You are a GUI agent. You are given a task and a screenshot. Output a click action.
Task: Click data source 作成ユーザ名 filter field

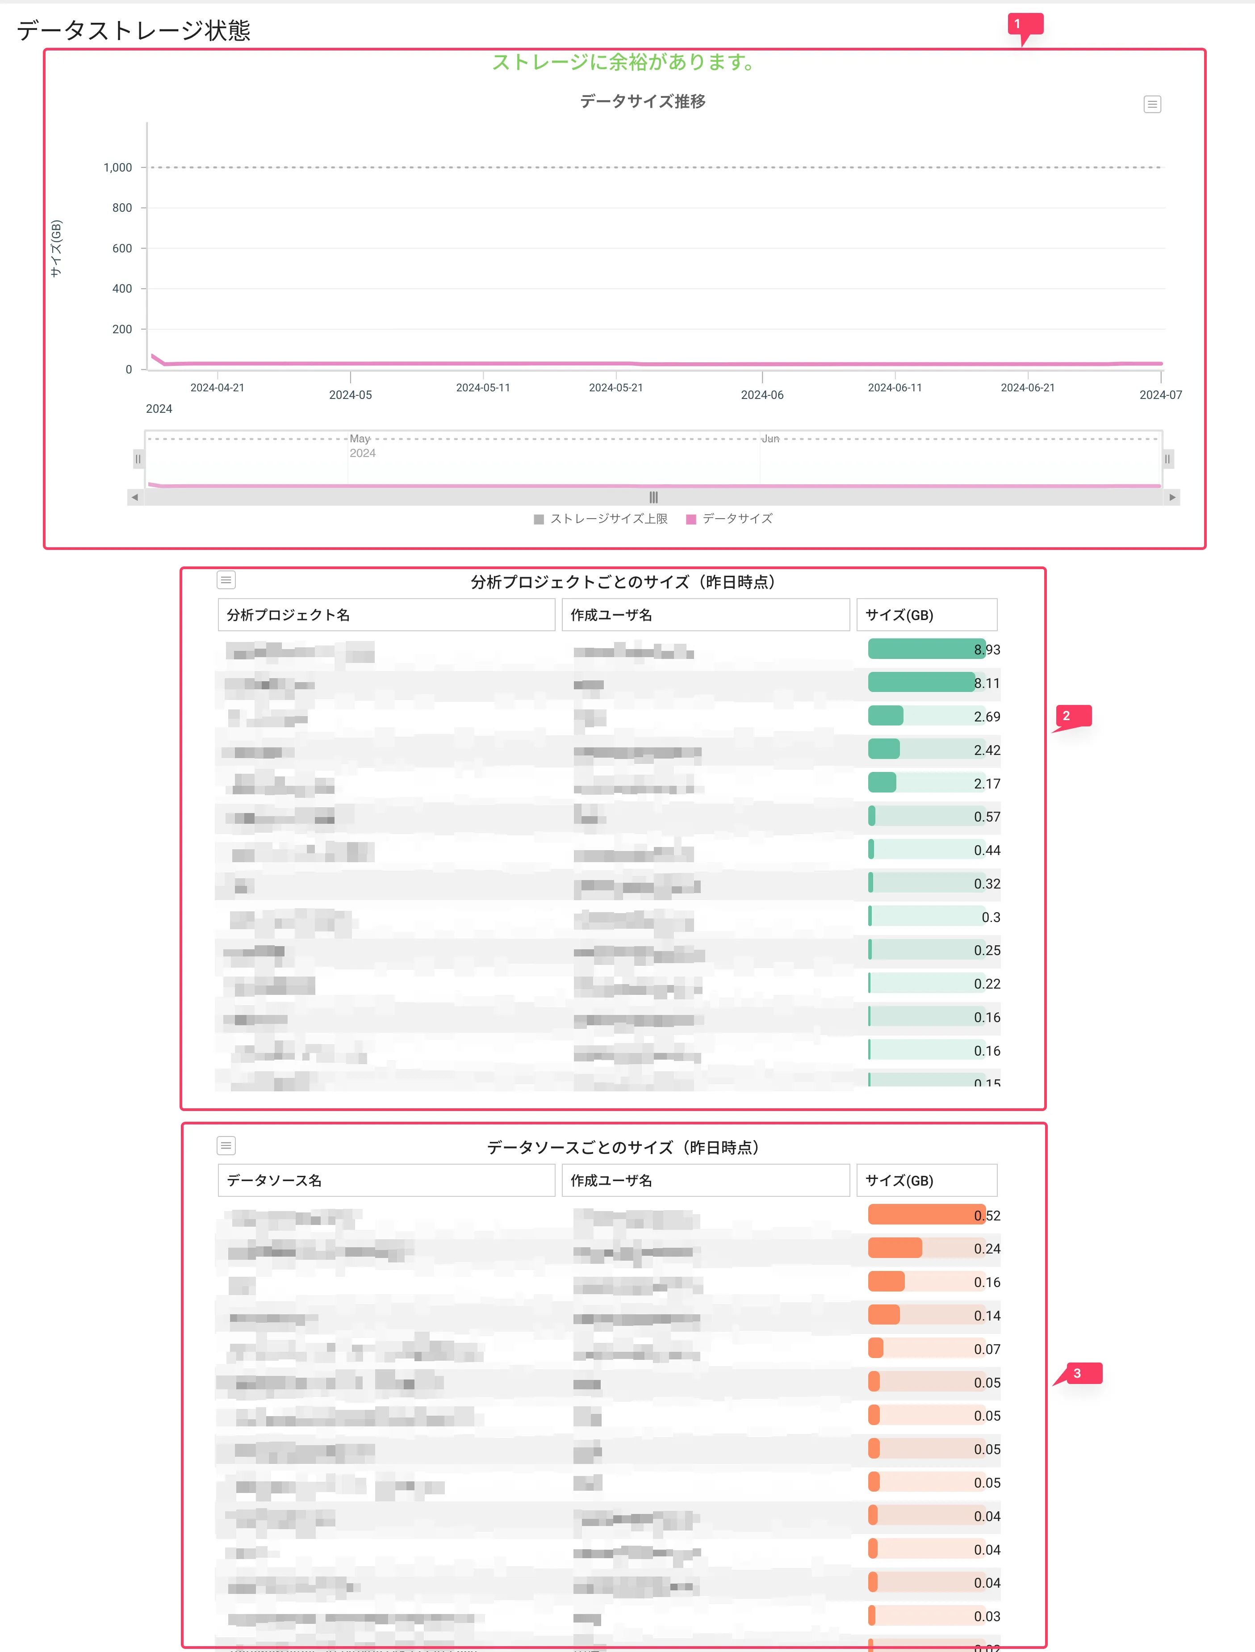(x=706, y=1181)
